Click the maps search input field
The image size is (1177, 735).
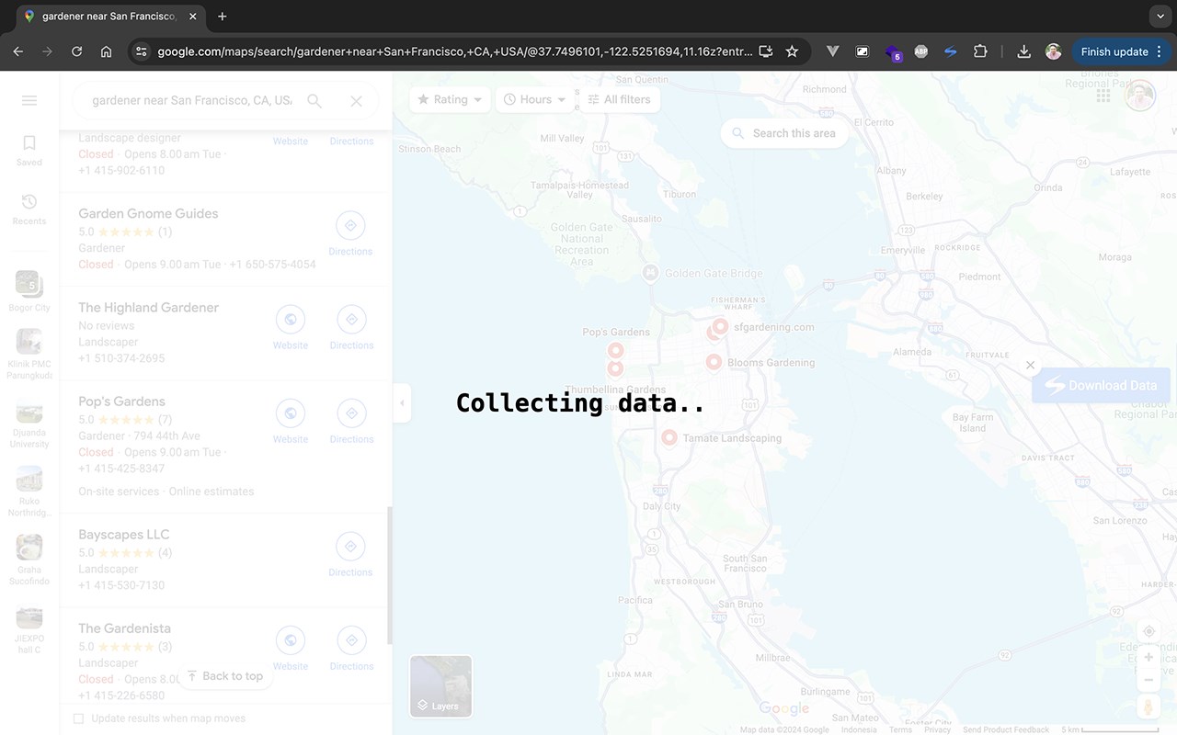point(192,101)
